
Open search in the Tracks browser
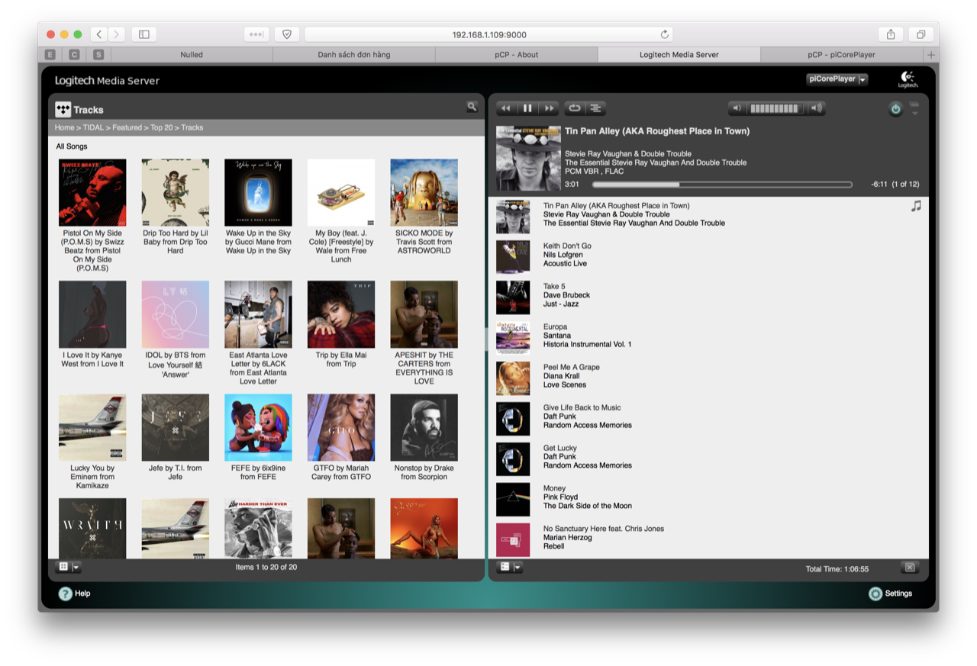click(472, 108)
